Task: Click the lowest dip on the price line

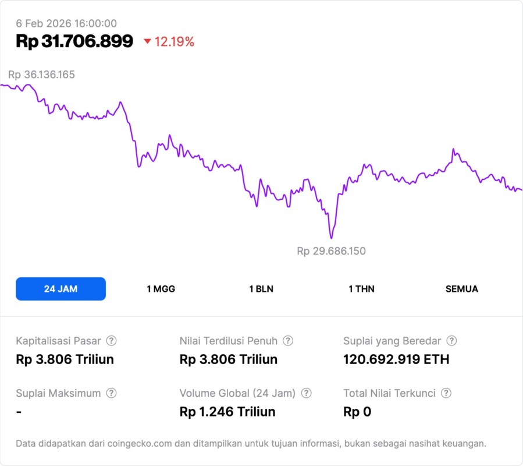Action: tap(331, 237)
